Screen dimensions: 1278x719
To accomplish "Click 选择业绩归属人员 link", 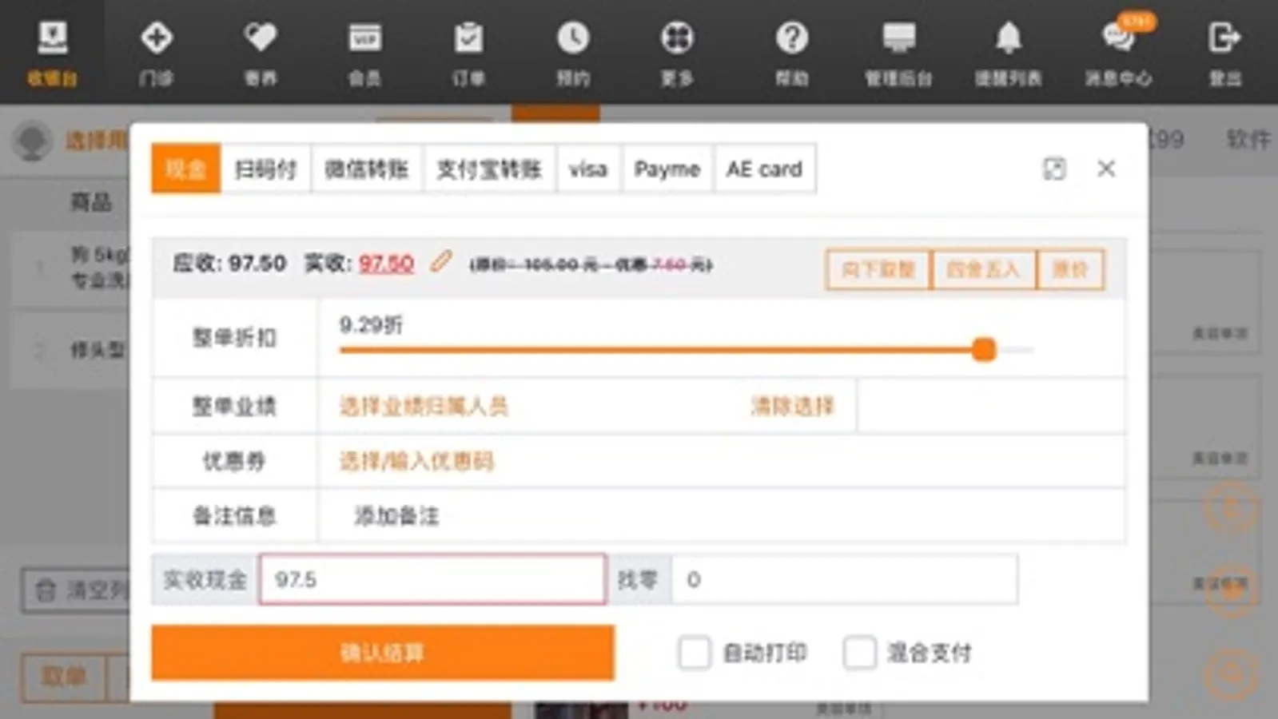I will coord(424,406).
